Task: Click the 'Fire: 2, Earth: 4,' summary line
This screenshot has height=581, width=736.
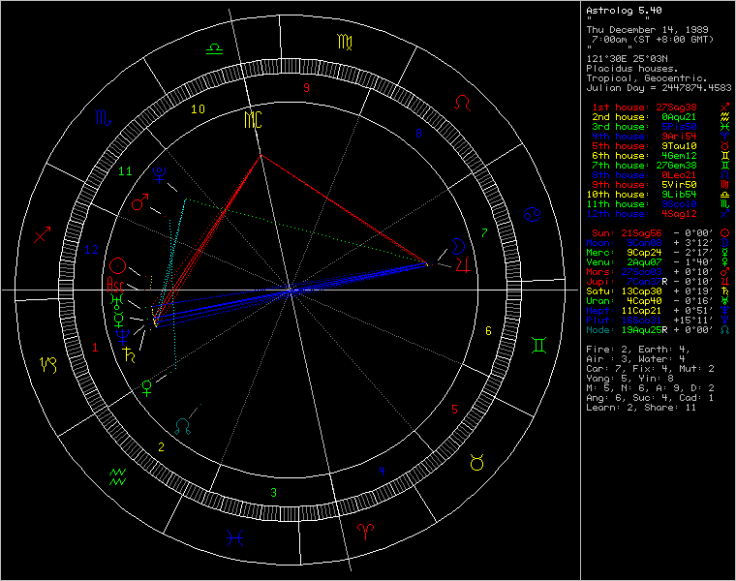Action: click(x=638, y=350)
